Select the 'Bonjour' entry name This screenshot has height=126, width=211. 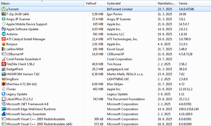point(12,44)
